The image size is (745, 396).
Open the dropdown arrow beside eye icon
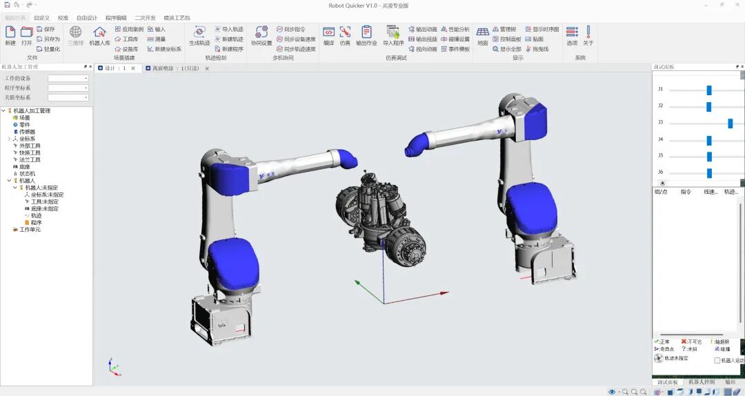click(619, 392)
